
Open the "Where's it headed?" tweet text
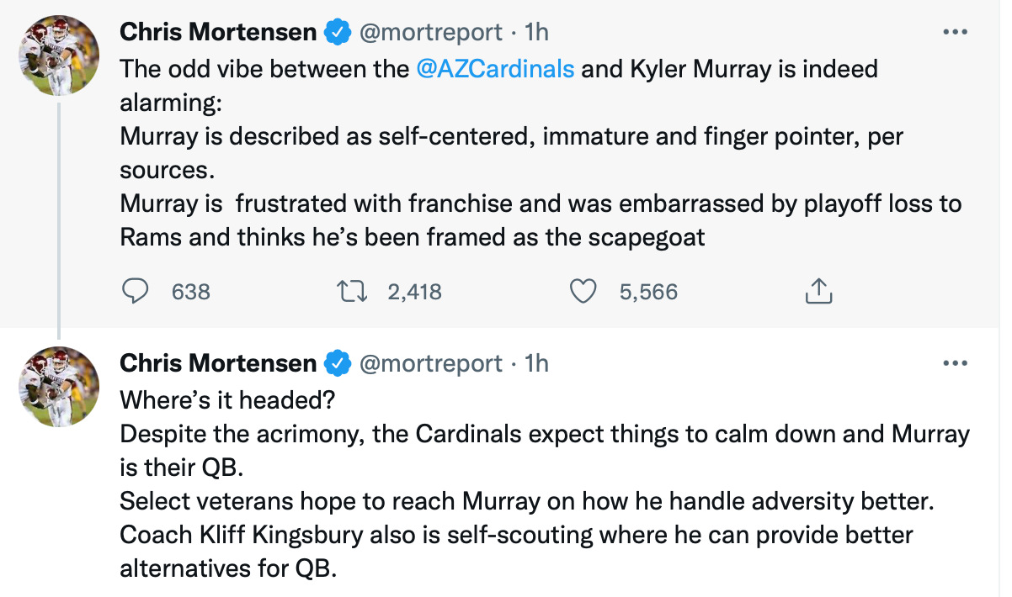click(227, 399)
